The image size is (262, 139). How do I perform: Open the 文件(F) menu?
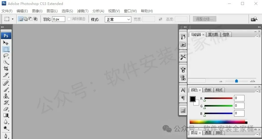point(7,11)
